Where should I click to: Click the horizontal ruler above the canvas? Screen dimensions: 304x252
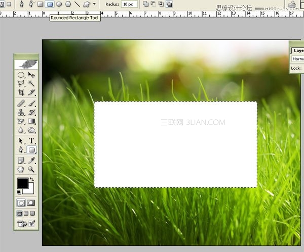(152, 14)
